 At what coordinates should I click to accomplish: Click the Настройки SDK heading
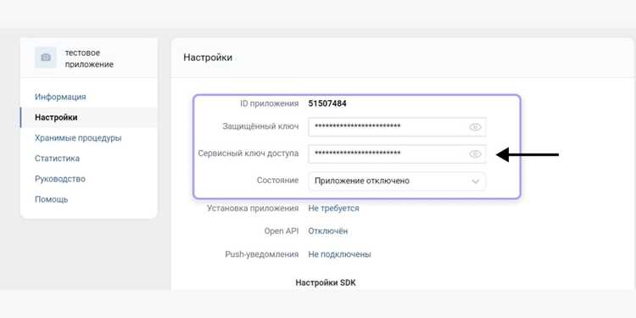(326, 282)
